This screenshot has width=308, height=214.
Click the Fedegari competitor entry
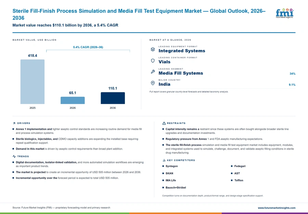point(240,166)
